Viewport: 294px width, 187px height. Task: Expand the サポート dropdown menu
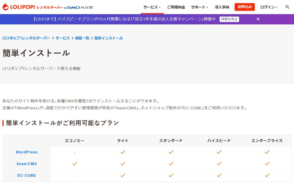(200, 7)
